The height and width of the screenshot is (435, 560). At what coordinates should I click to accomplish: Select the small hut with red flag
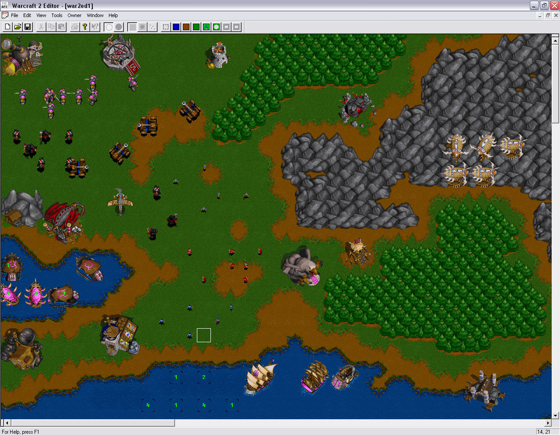[358, 252]
